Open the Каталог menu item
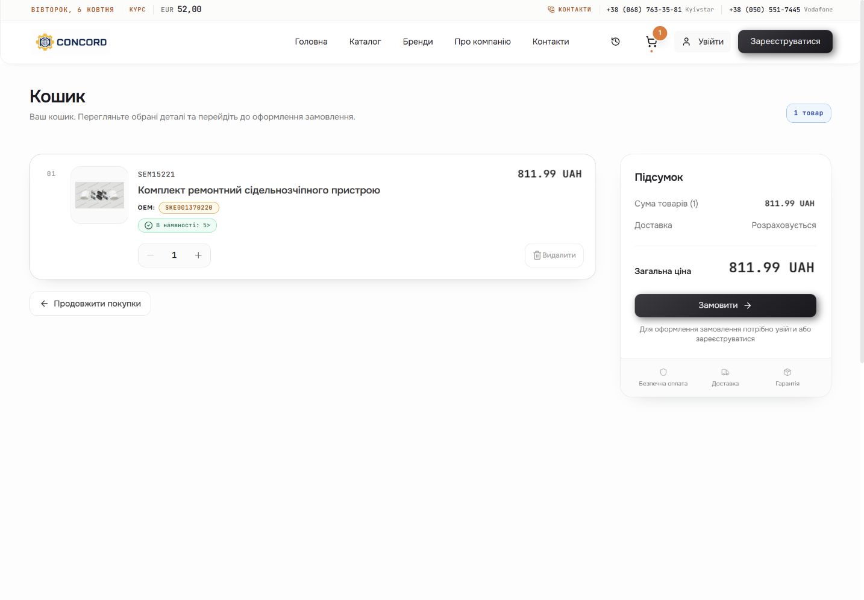Viewport: 864px width, 600px height. pyautogui.click(x=365, y=42)
